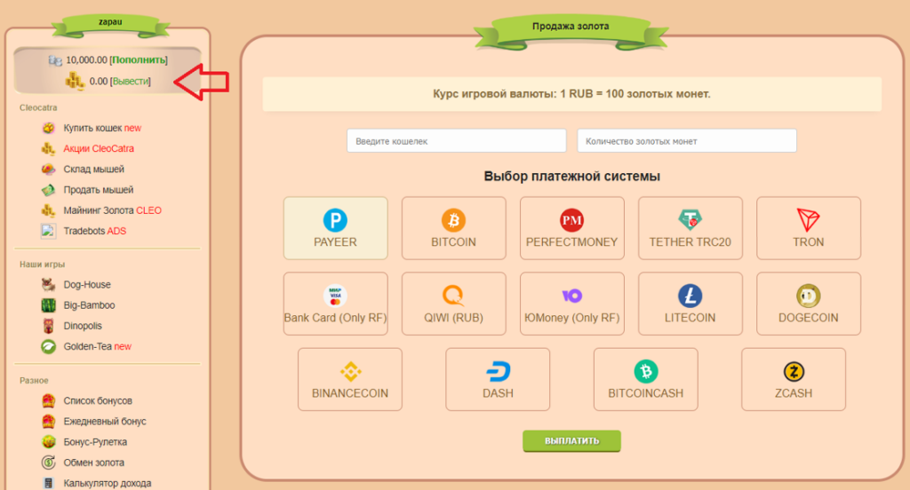Viewport: 910px width, 490px height.
Task: Select BITCOINCASH payment system
Action: (x=645, y=379)
